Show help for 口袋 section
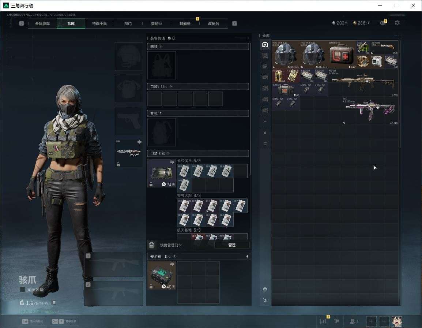Viewport: 422px width, 328px height. tap(171, 86)
